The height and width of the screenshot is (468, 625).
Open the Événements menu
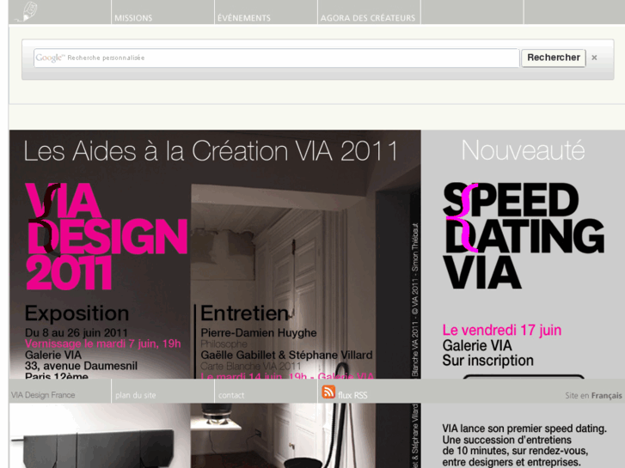pyautogui.click(x=243, y=18)
